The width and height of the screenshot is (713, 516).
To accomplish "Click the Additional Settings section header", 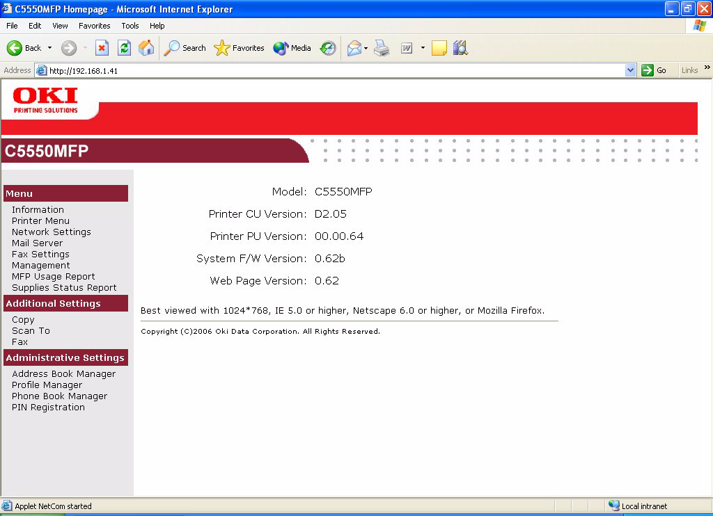I will [x=66, y=303].
